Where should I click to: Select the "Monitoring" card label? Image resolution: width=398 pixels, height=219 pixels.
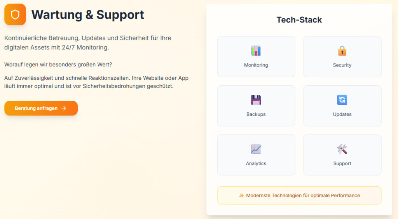(x=256, y=65)
